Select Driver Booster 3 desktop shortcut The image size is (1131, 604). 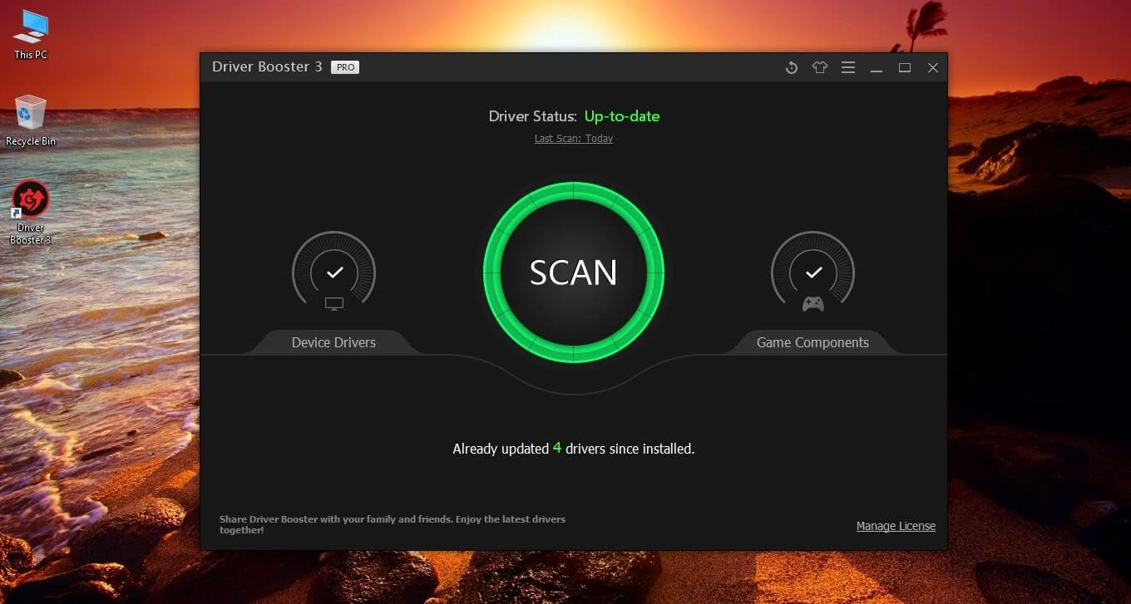[x=31, y=213]
